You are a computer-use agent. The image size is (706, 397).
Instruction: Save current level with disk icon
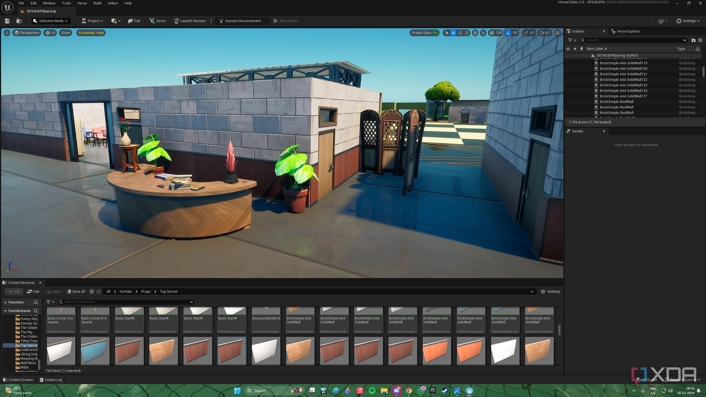(x=7, y=21)
